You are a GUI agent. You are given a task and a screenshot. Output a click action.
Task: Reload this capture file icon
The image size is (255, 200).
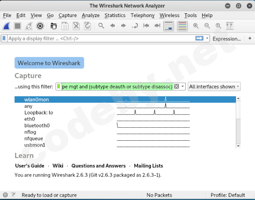point(87,26)
